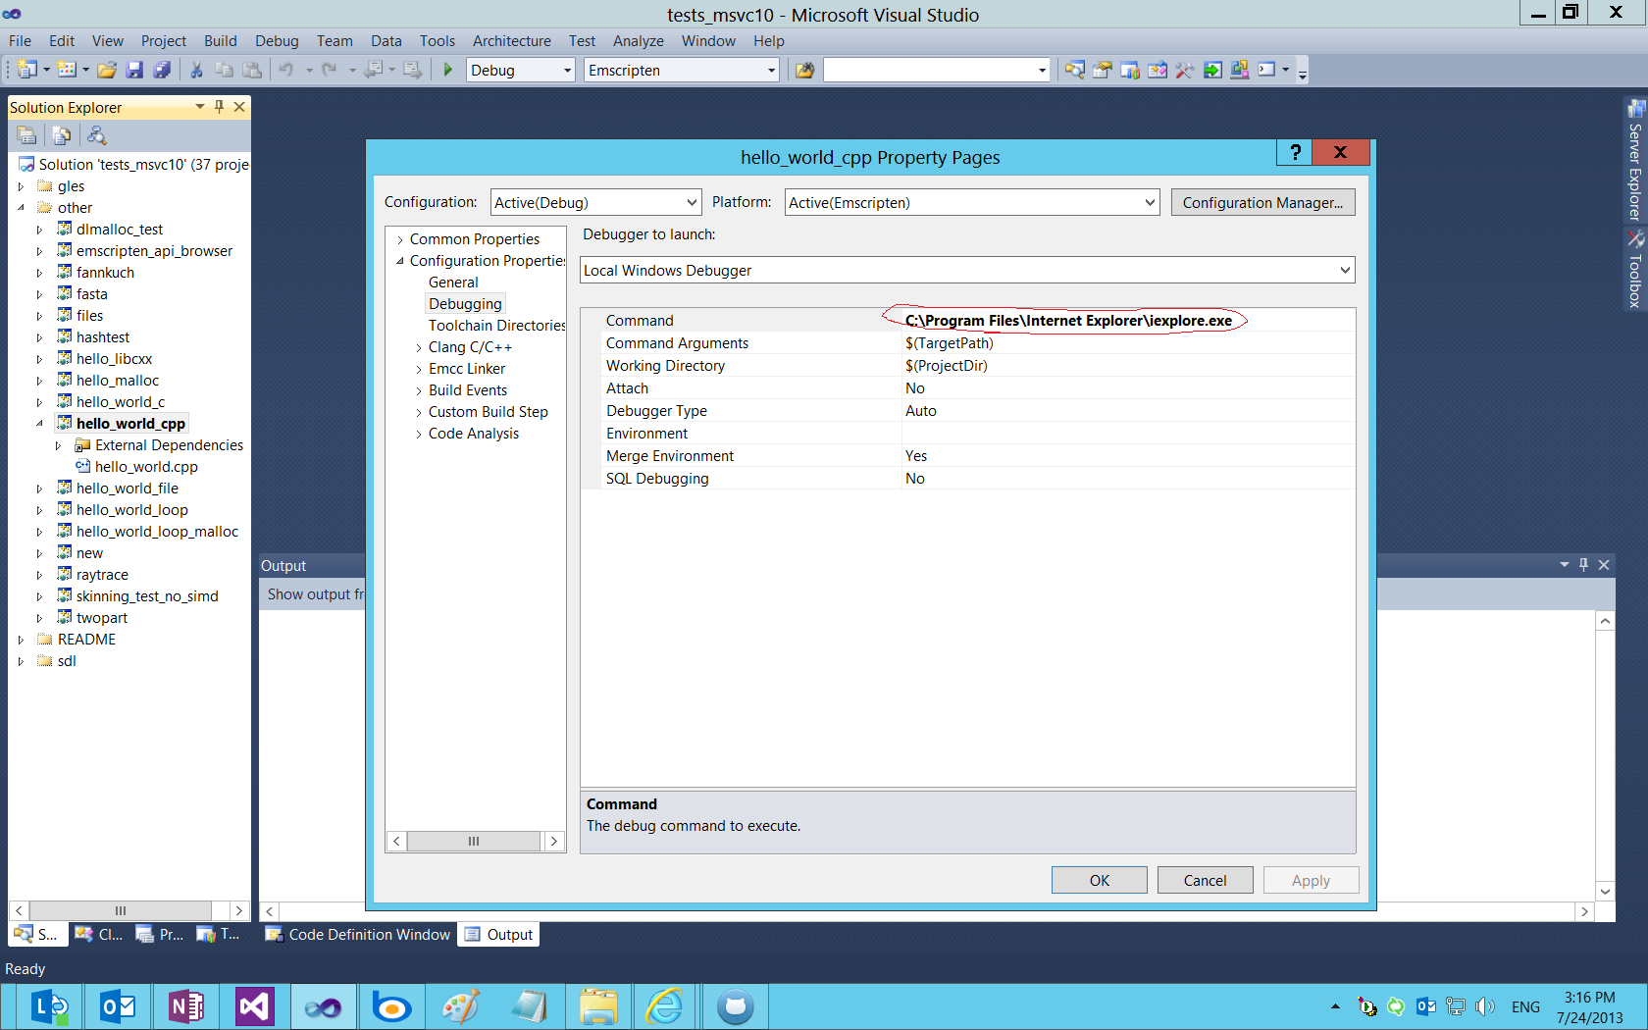Open the Configuration dropdown Active(Debug)
The height and width of the screenshot is (1030, 1648).
pyautogui.click(x=595, y=202)
